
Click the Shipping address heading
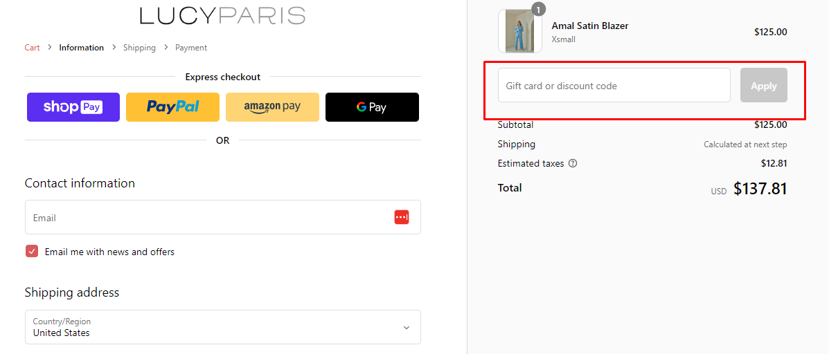pos(72,292)
